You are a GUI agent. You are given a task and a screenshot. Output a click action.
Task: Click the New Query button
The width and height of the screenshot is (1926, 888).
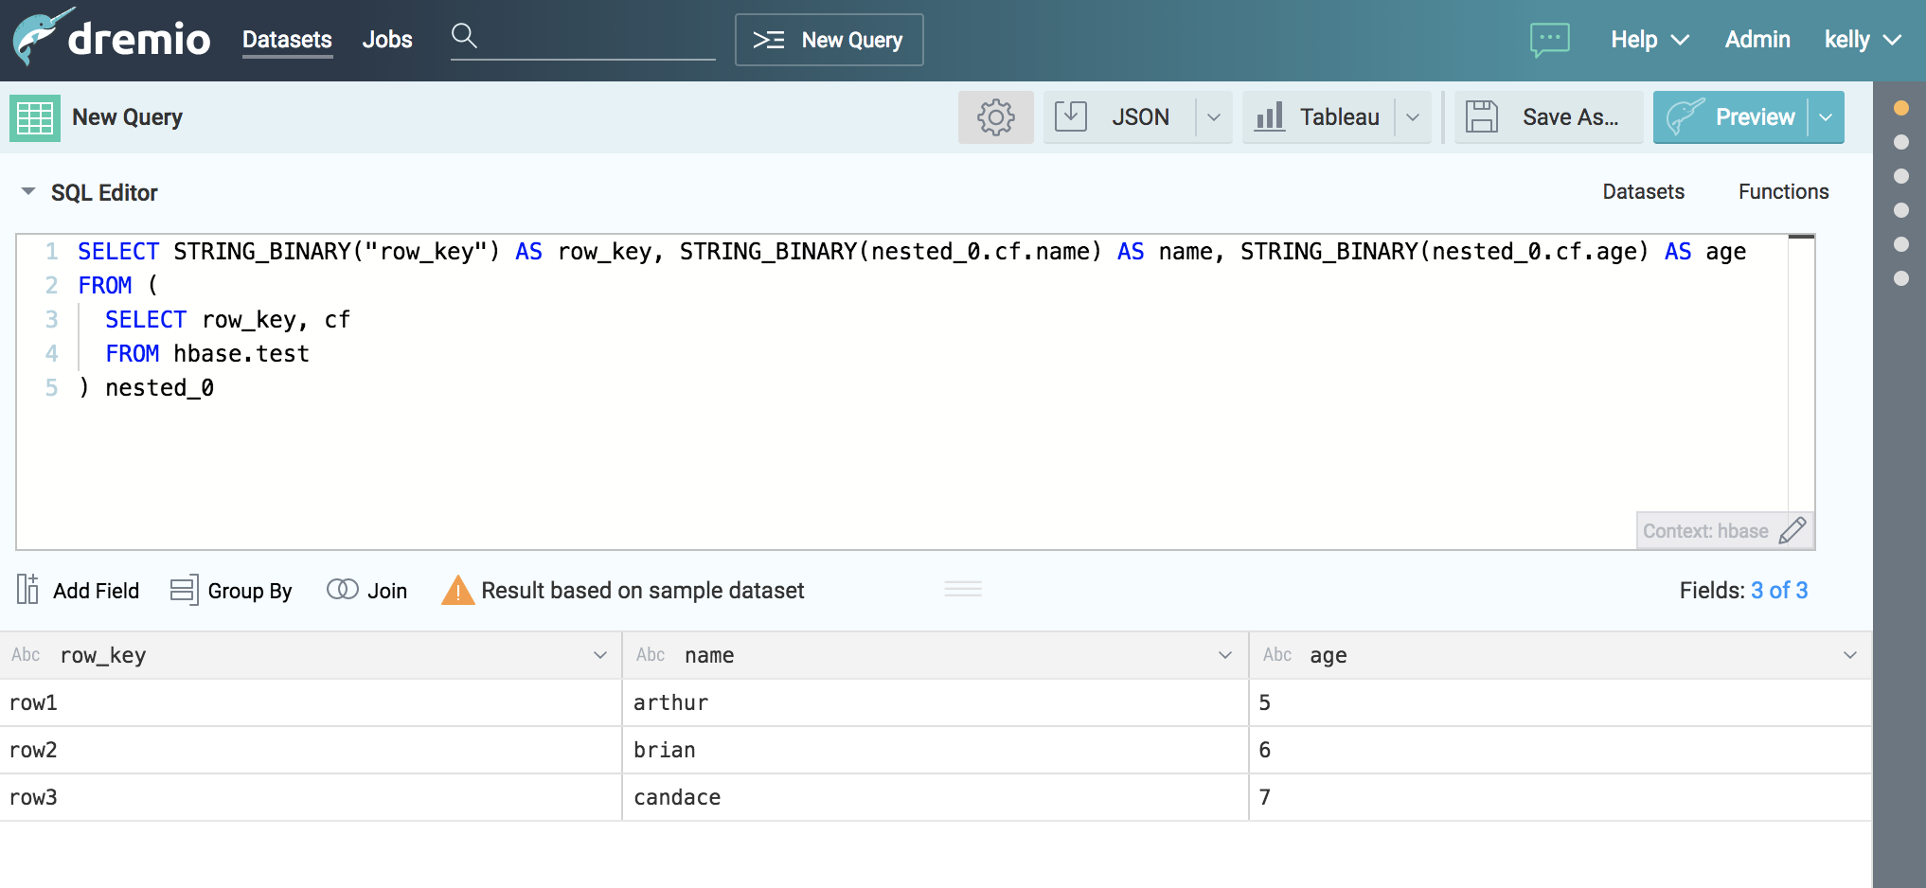[829, 40]
